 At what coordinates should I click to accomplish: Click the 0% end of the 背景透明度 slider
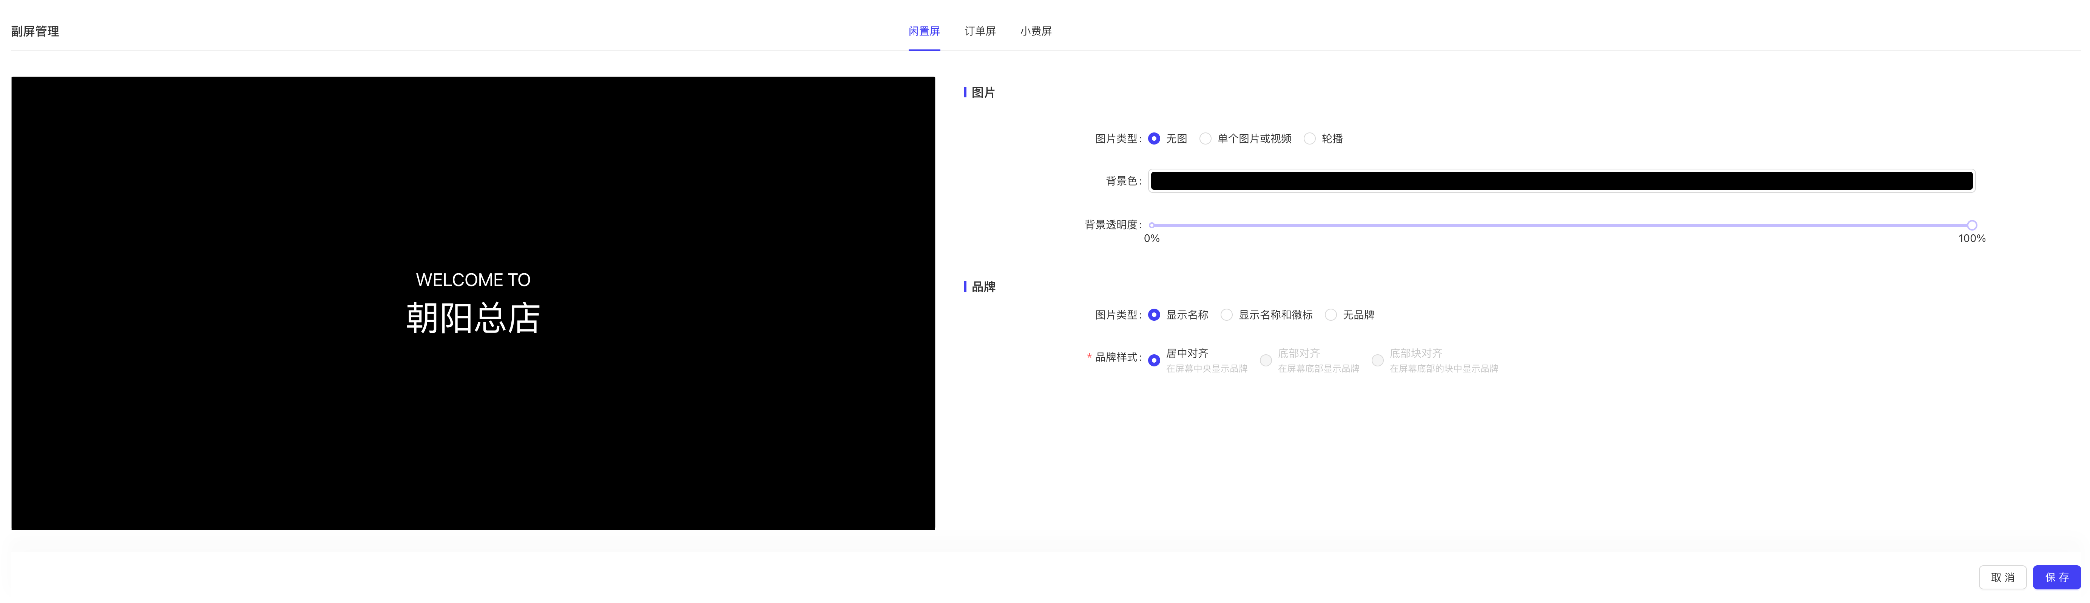[1152, 225]
